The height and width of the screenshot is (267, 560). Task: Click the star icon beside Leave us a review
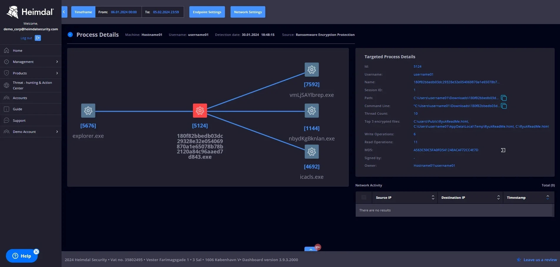pyautogui.click(x=519, y=260)
